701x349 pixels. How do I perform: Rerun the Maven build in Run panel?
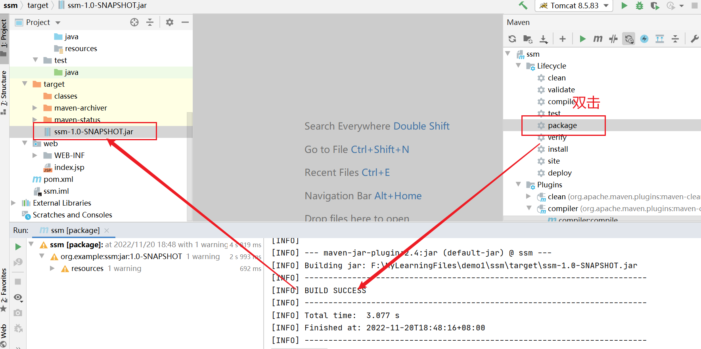pos(18,247)
